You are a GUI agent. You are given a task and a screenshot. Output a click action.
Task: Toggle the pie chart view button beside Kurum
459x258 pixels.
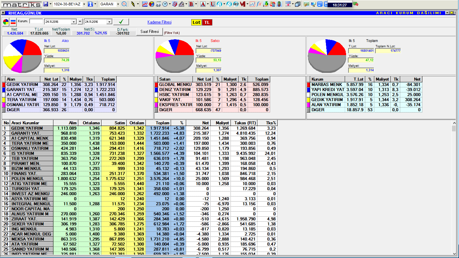tap(6, 22)
